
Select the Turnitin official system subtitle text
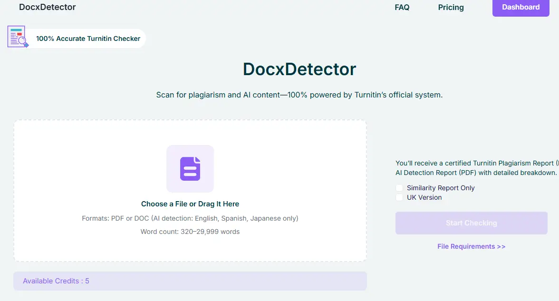(x=299, y=95)
